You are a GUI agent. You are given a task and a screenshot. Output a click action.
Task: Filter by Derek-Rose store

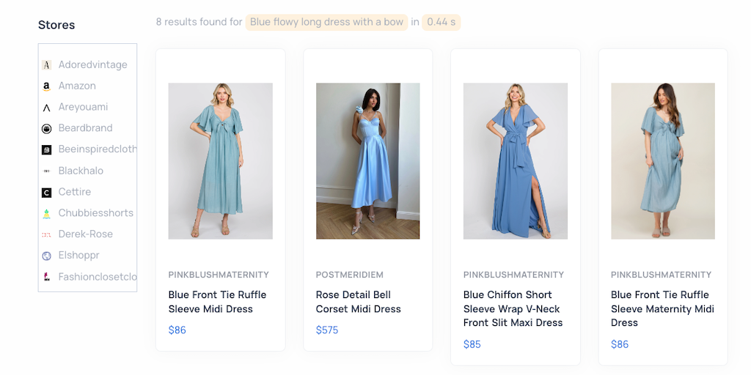85,234
